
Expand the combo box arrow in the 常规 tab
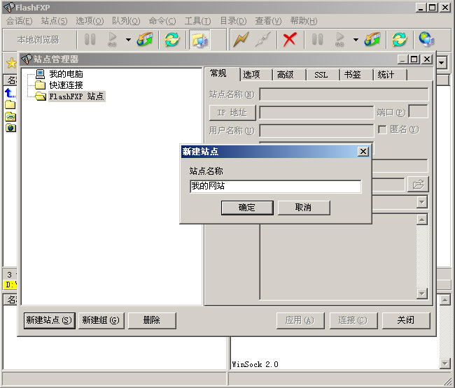(422, 202)
